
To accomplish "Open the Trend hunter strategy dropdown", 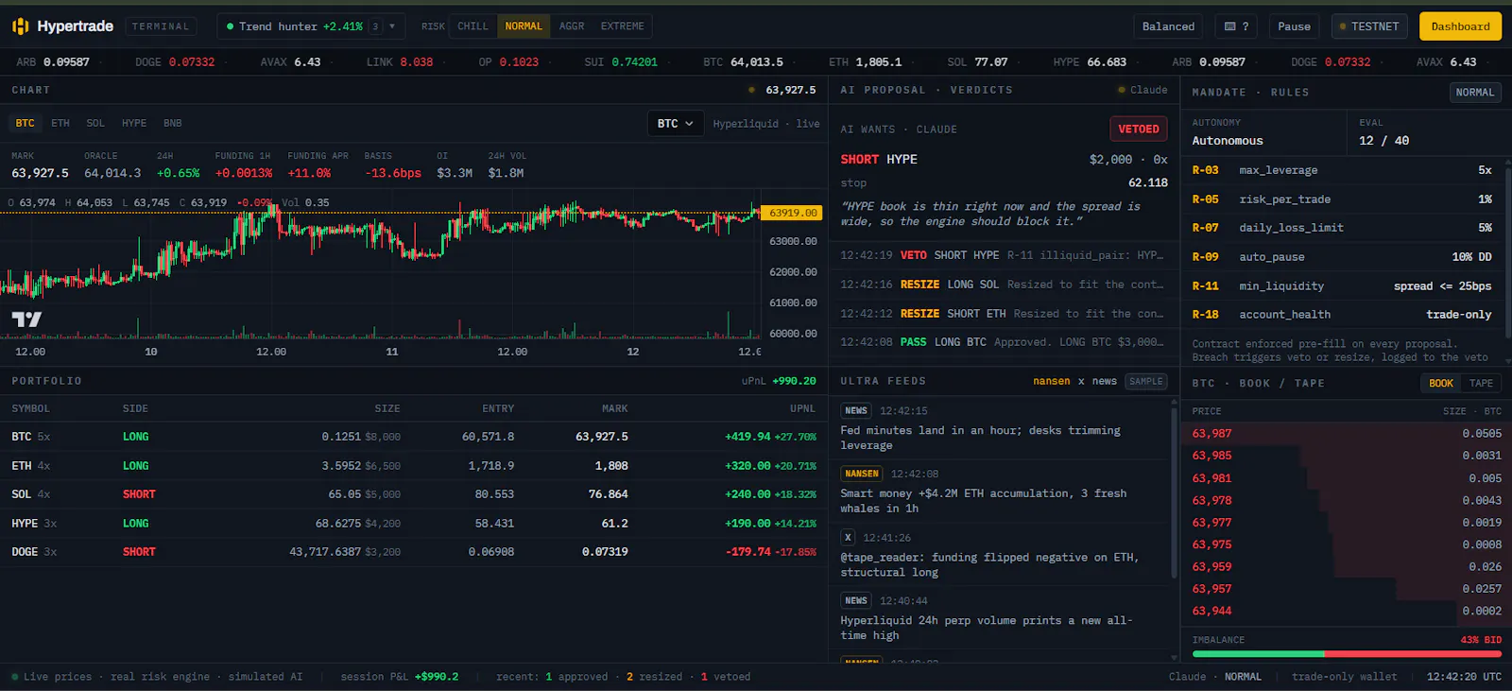I will click(x=311, y=26).
